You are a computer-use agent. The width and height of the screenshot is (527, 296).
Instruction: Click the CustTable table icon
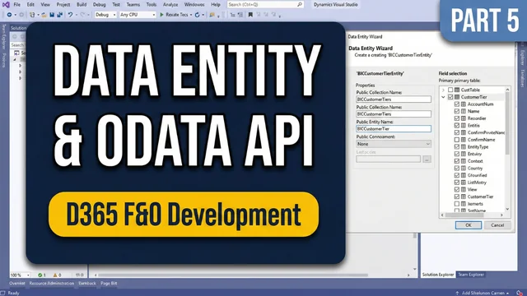coord(457,90)
